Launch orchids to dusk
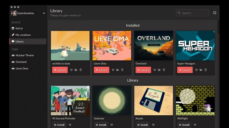Viewport: 229px width, 128px height. point(60,70)
